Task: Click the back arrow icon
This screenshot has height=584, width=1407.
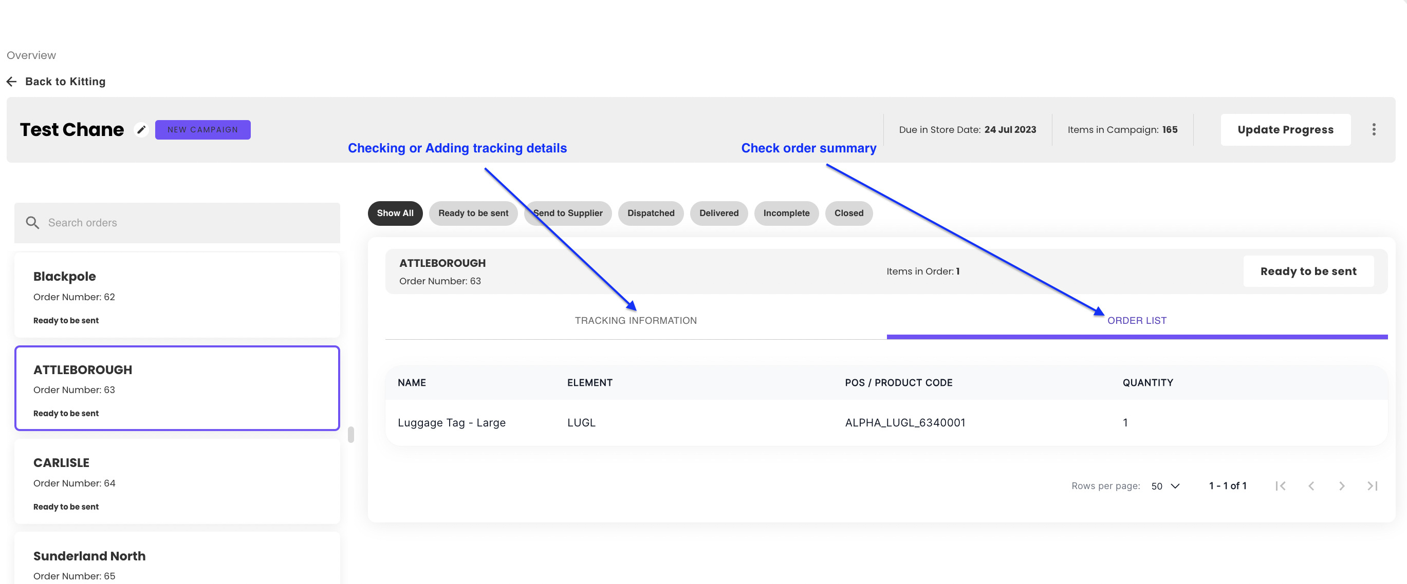Action: pos(11,82)
